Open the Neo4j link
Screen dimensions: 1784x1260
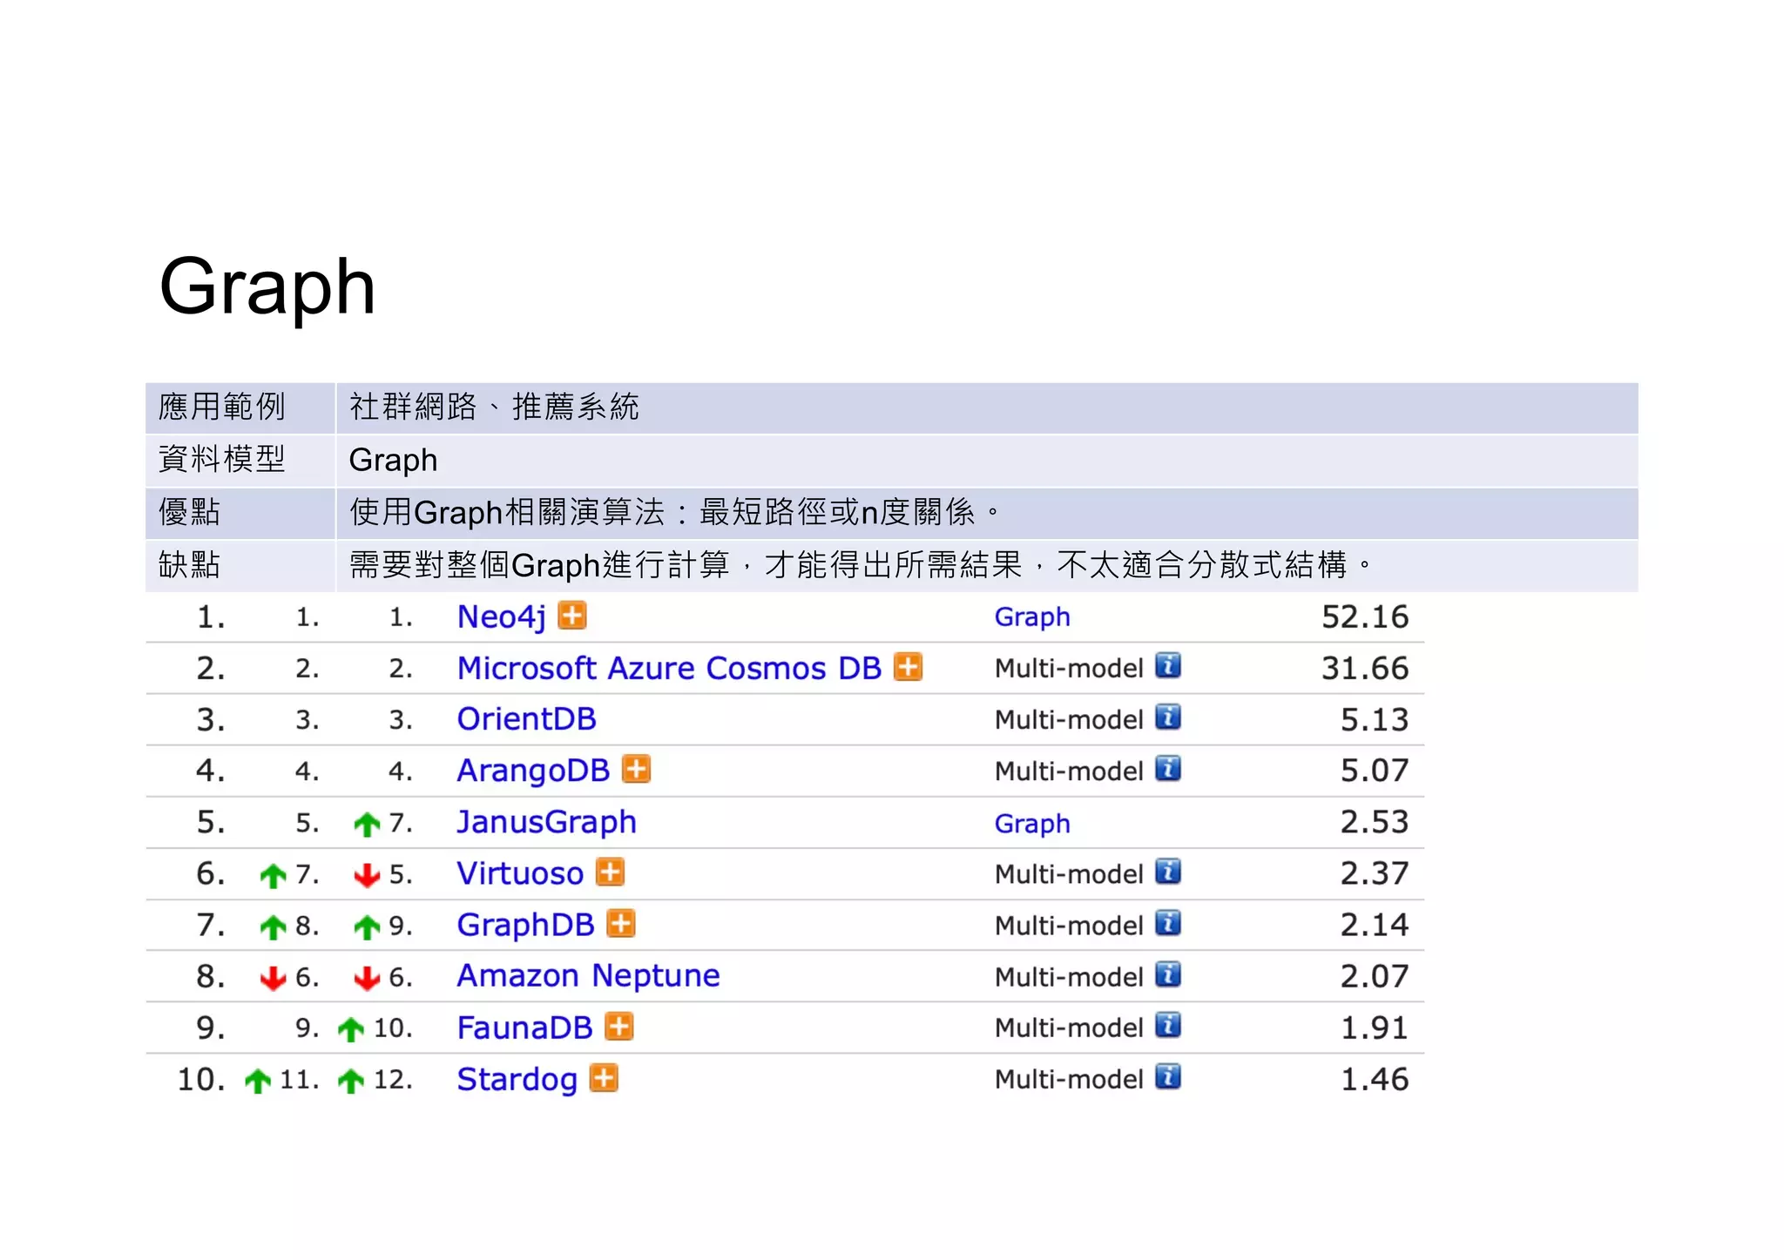click(501, 617)
